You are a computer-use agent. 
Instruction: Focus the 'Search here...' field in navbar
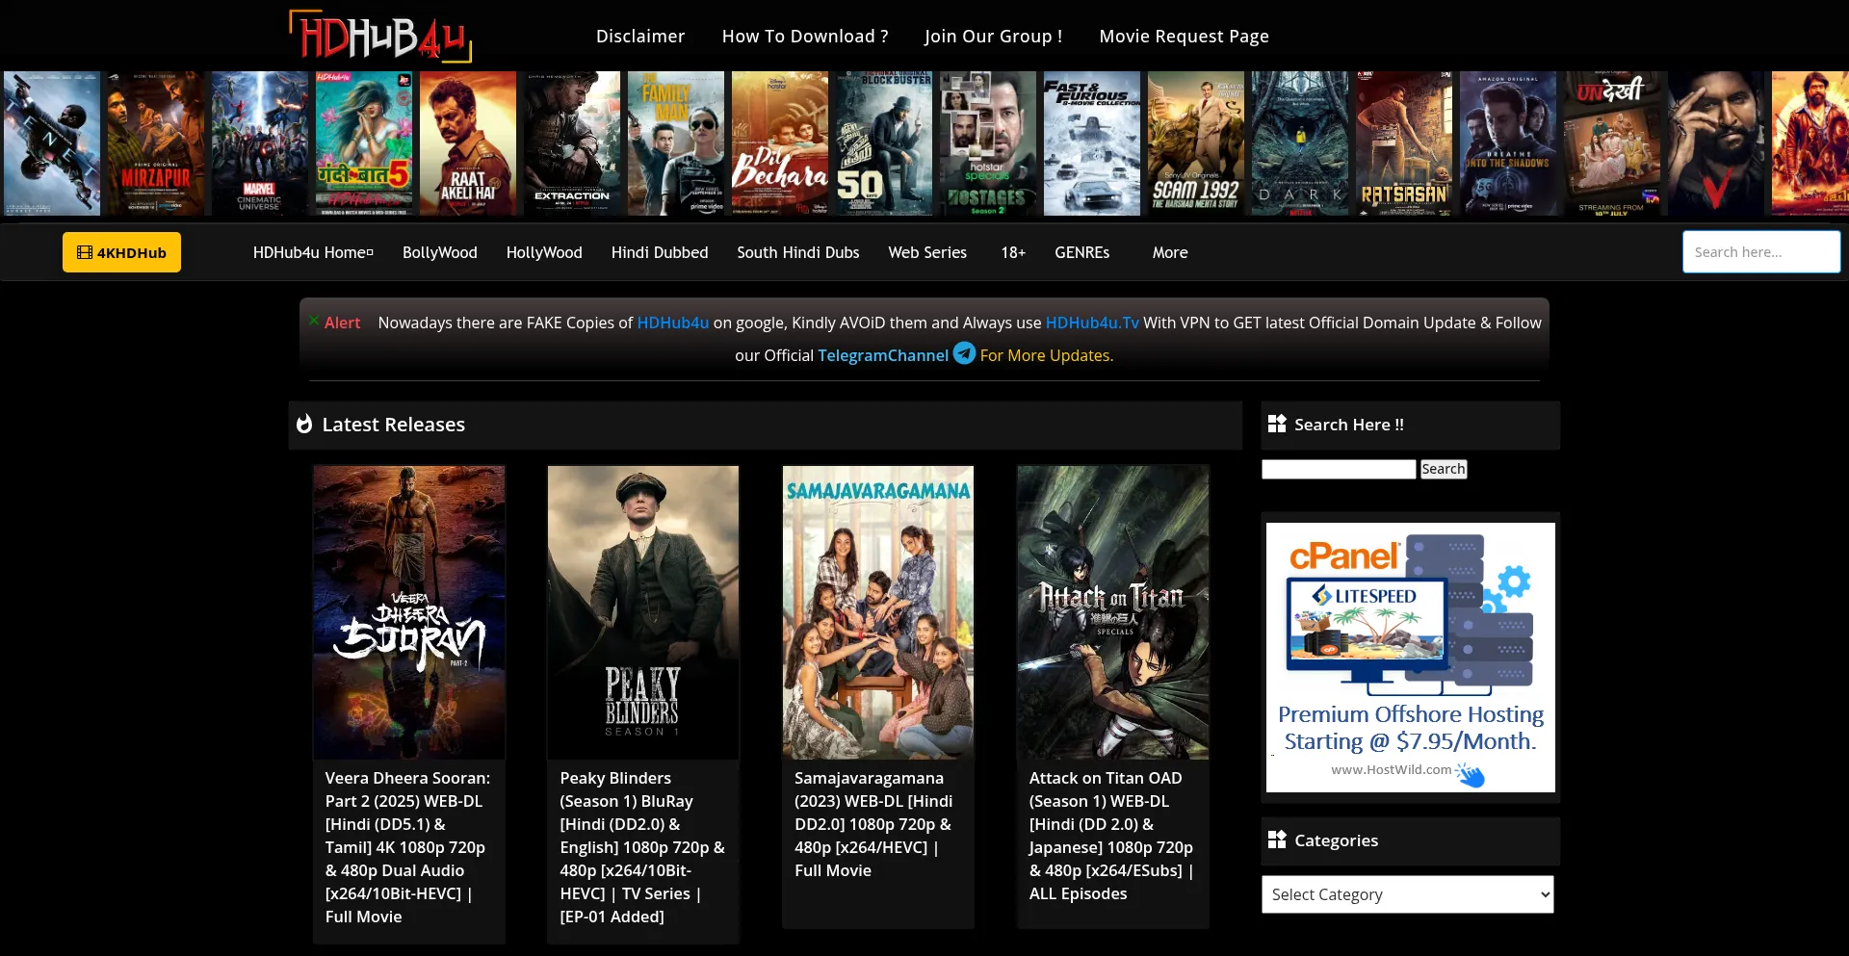[x=1760, y=252]
